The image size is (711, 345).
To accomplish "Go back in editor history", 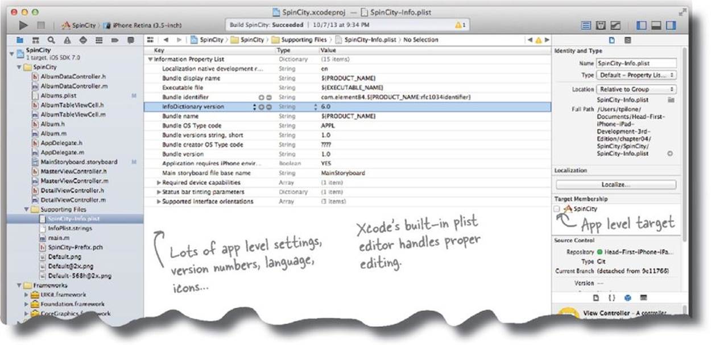I will [166, 40].
